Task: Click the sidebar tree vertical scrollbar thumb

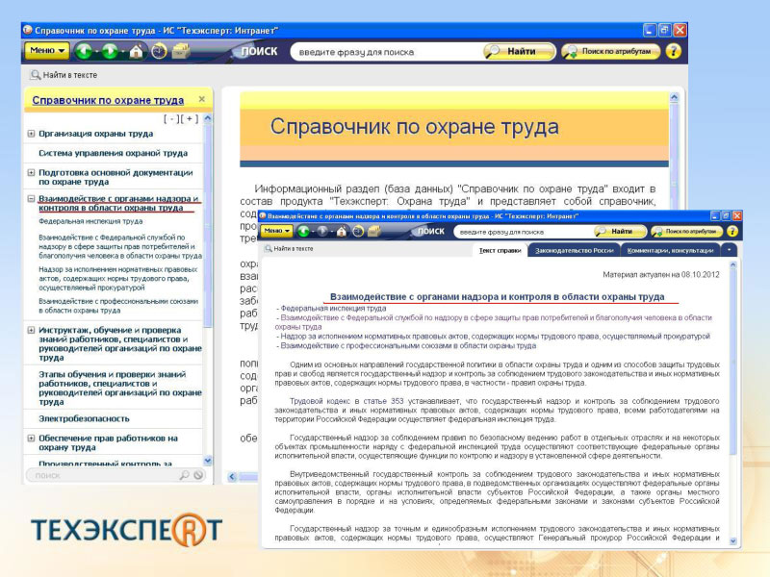Action: (x=207, y=226)
